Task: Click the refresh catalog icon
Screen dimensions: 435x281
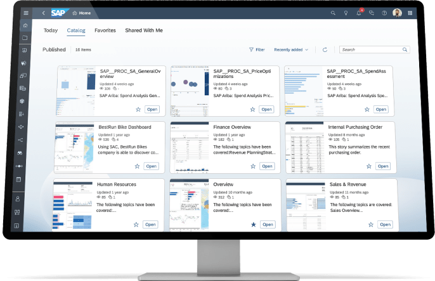Action: click(325, 49)
